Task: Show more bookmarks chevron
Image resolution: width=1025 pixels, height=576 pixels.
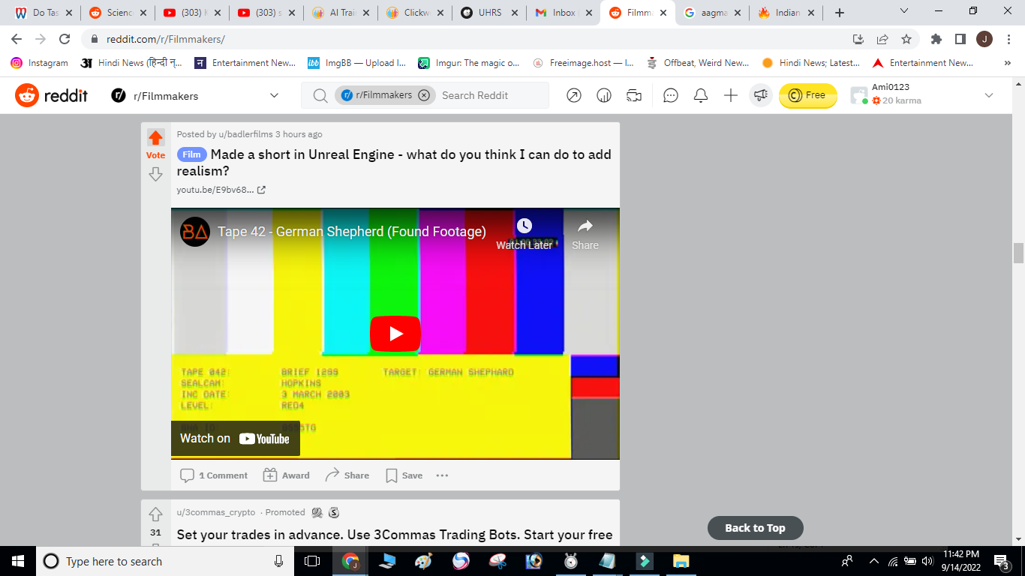Action: [x=1007, y=63]
